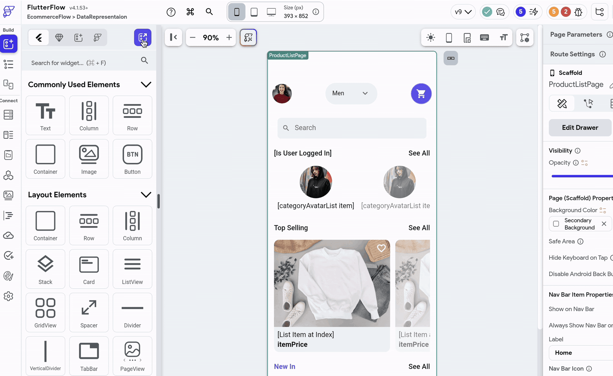Zoom in with the plus button
Screen dimensions: 613x376
(x=229, y=37)
